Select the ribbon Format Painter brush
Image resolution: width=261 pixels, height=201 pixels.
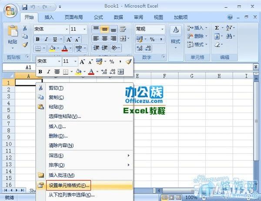pos(25,44)
